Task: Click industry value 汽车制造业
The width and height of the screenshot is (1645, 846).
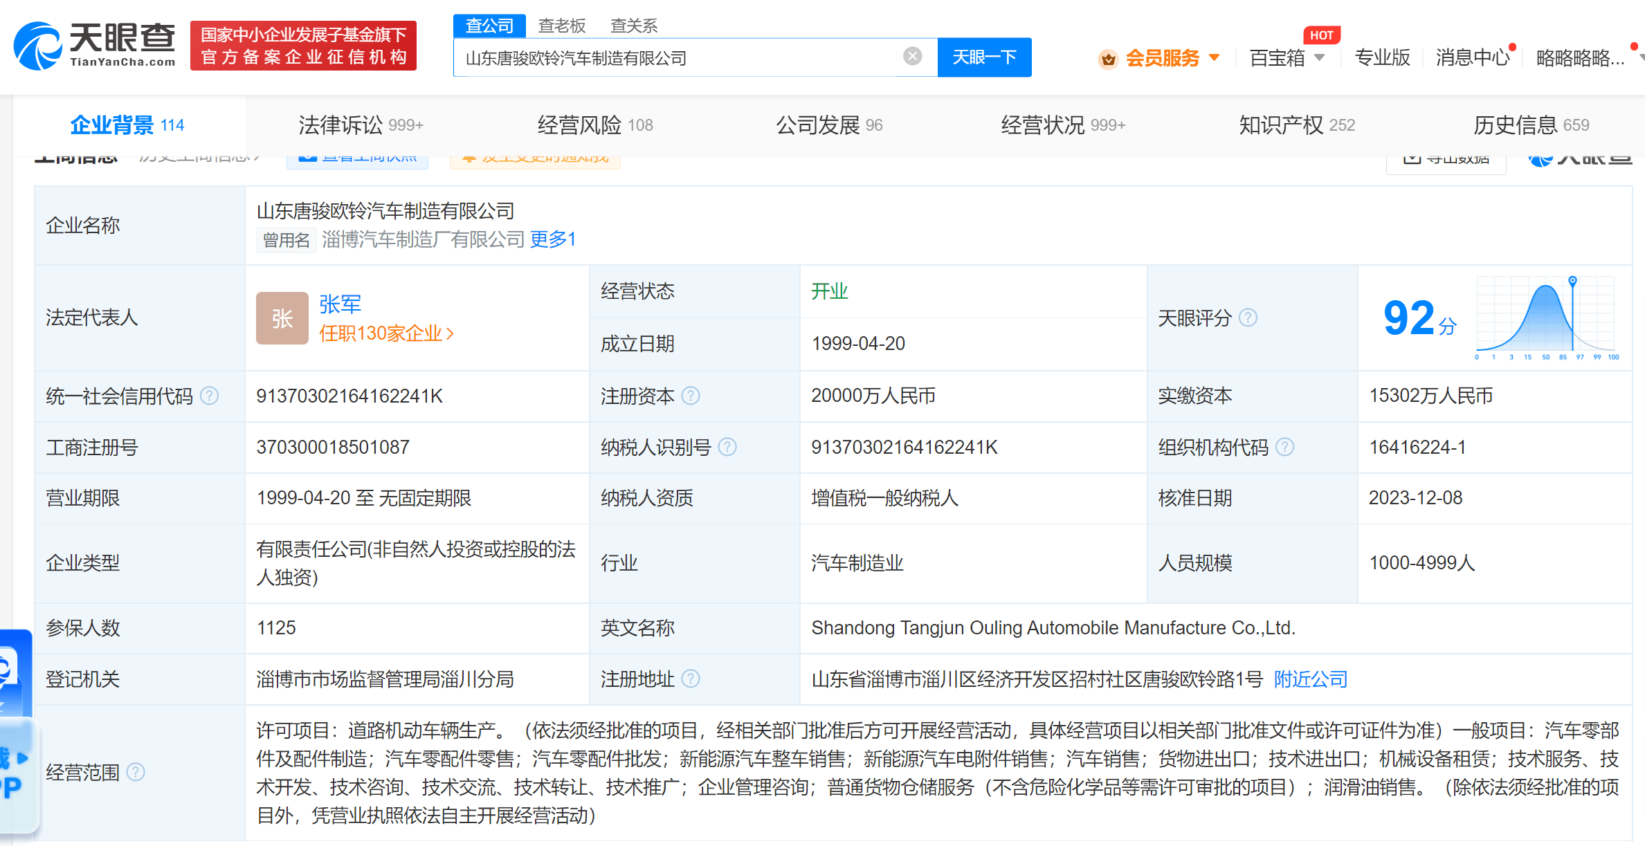Action: coord(857,562)
